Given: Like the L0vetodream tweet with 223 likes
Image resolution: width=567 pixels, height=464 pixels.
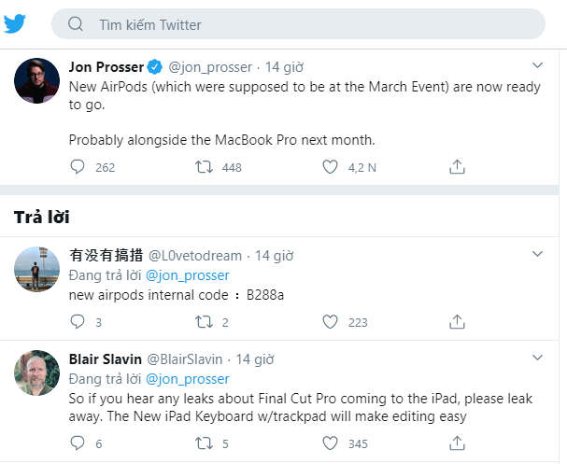Looking at the screenshot, I should [x=330, y=321].
